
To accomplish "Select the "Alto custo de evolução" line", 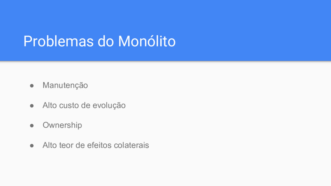I will coord(84,105).
